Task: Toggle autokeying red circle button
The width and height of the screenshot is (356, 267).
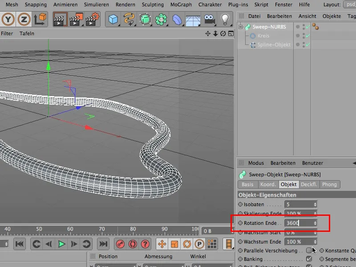Action: pyautogui.click(x=133, y=244)
